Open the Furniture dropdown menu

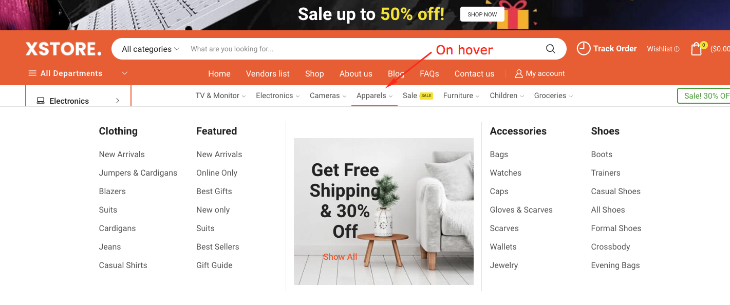click(x=461, y=96)
